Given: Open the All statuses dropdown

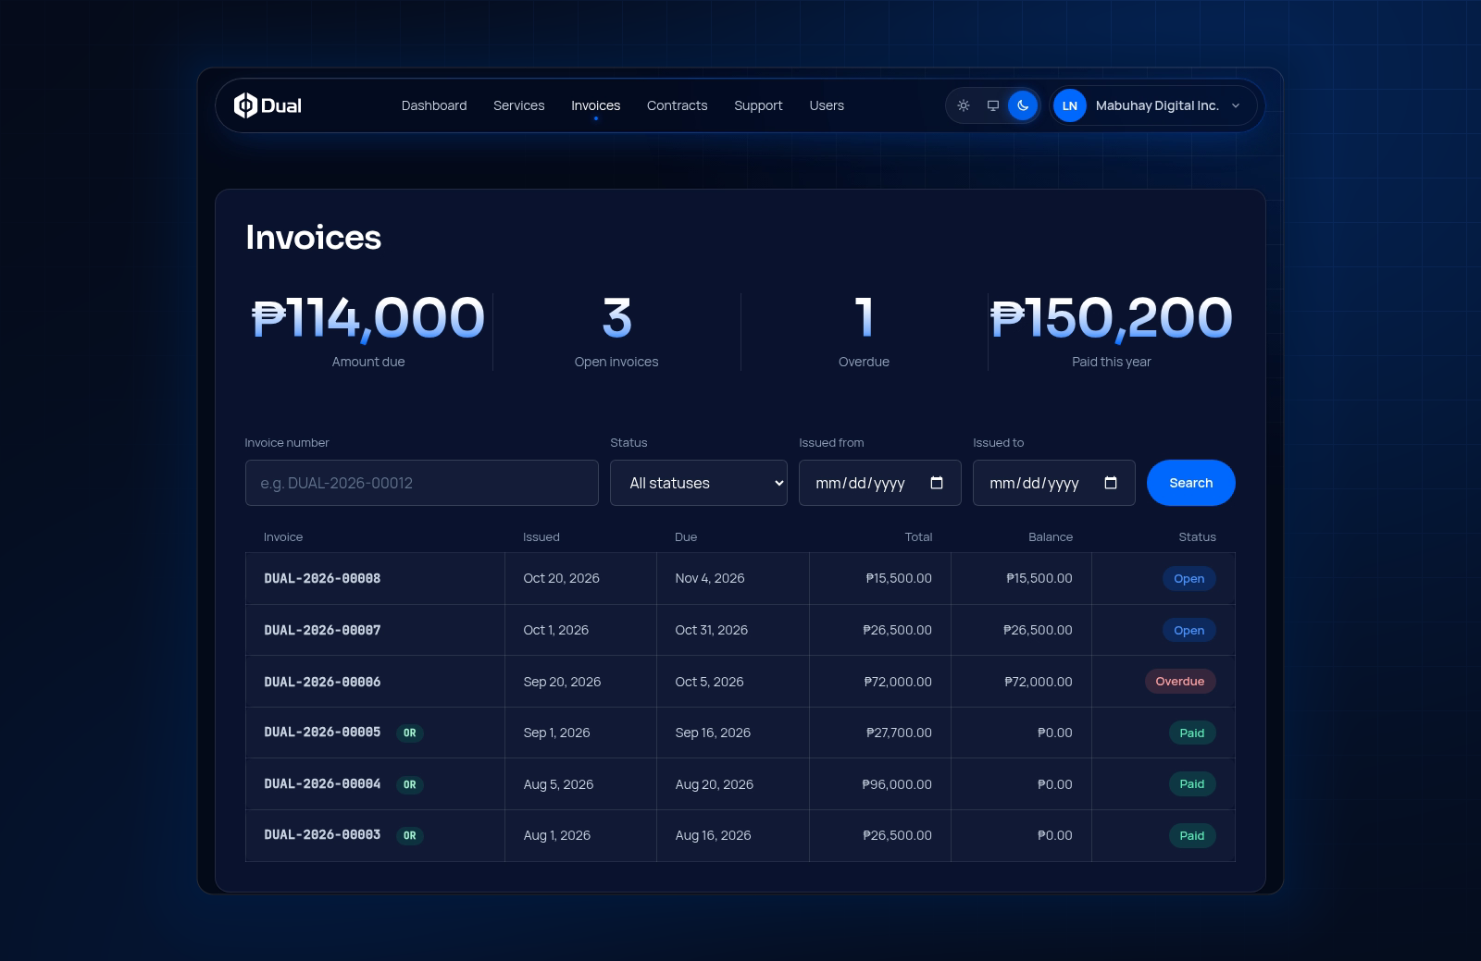Looking at the screenshot, I should [x=699, y=483].
